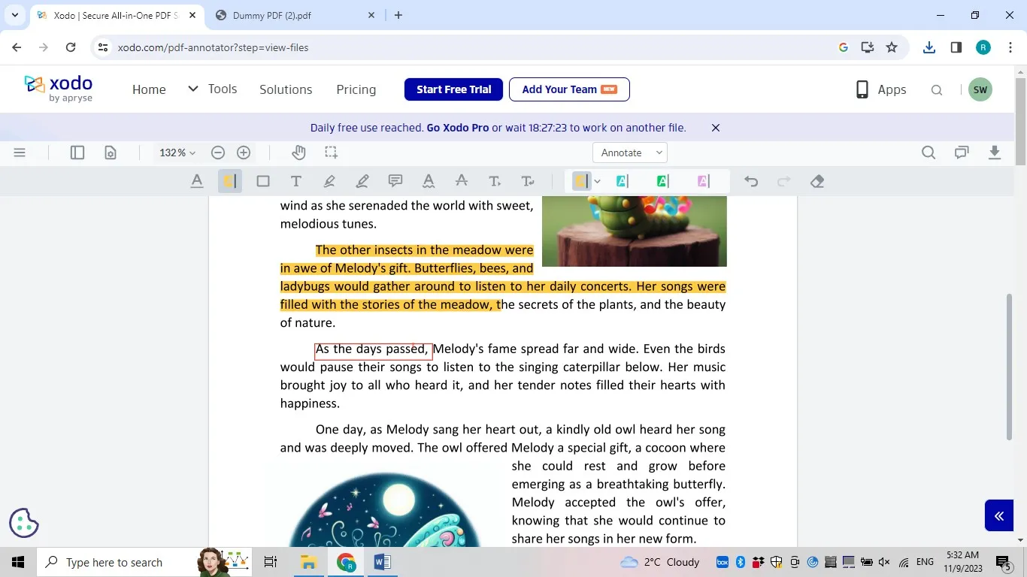Select the green highlight color swatch
Viewport: 1027px width, 577px height.
pos(662,180)
